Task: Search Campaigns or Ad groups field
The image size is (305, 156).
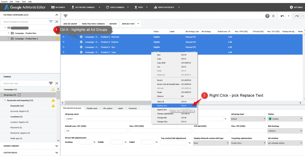Action: tap(24, 22)
